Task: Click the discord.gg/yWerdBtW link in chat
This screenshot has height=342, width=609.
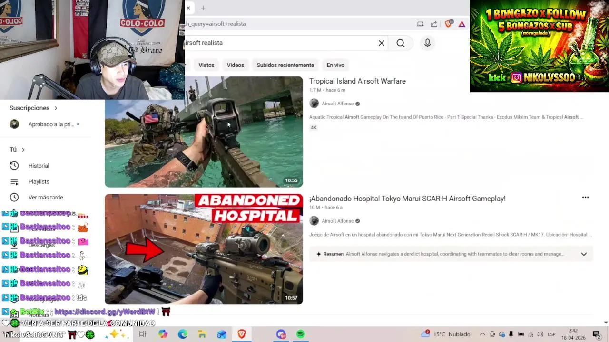Action: [105, 312]
